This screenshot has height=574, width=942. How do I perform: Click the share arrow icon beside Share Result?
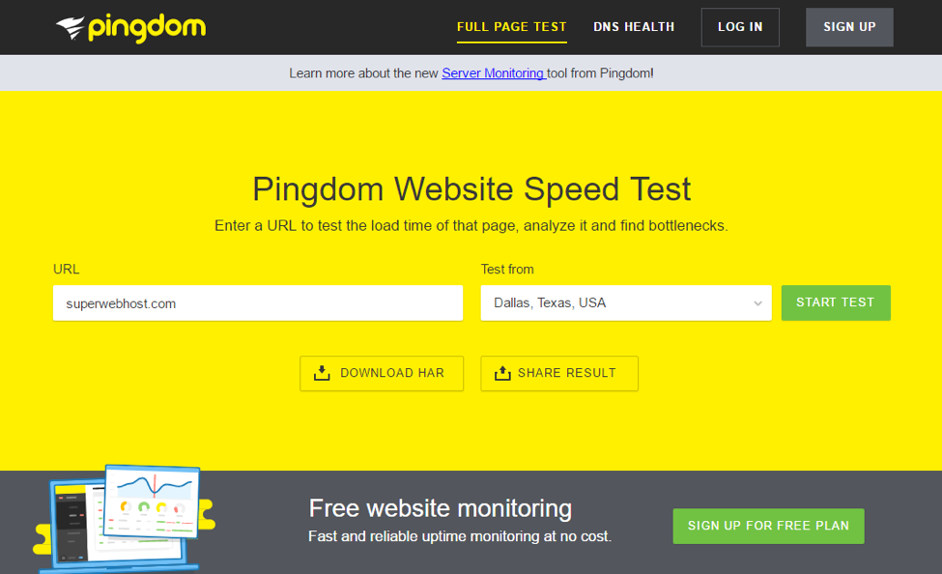[x=502, y=373]
